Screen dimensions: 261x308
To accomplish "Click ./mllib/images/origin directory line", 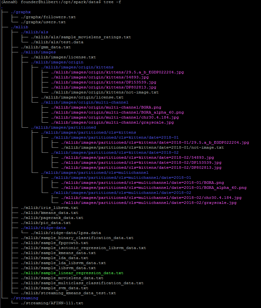I will (x=57, y=62).
